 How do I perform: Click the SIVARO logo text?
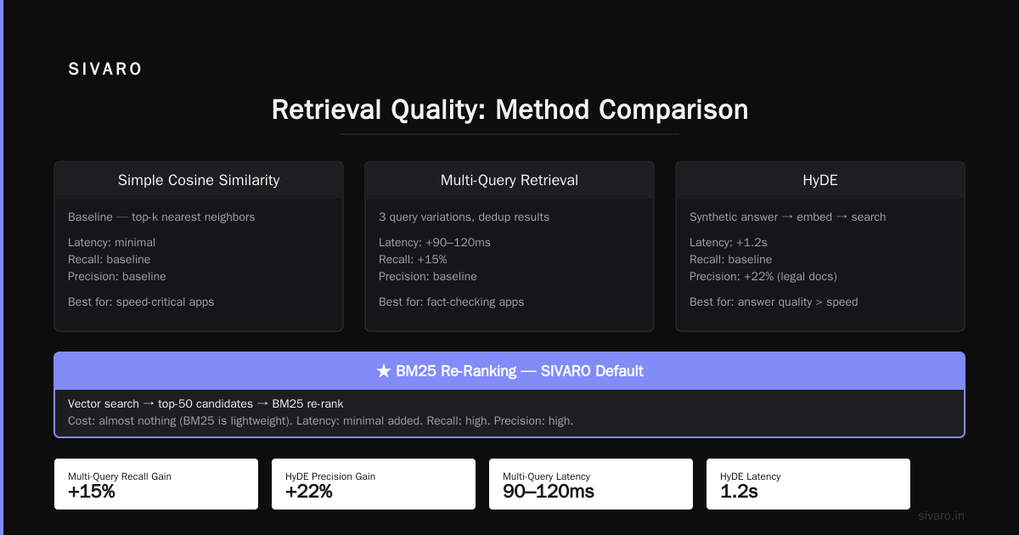coord(105,70)
